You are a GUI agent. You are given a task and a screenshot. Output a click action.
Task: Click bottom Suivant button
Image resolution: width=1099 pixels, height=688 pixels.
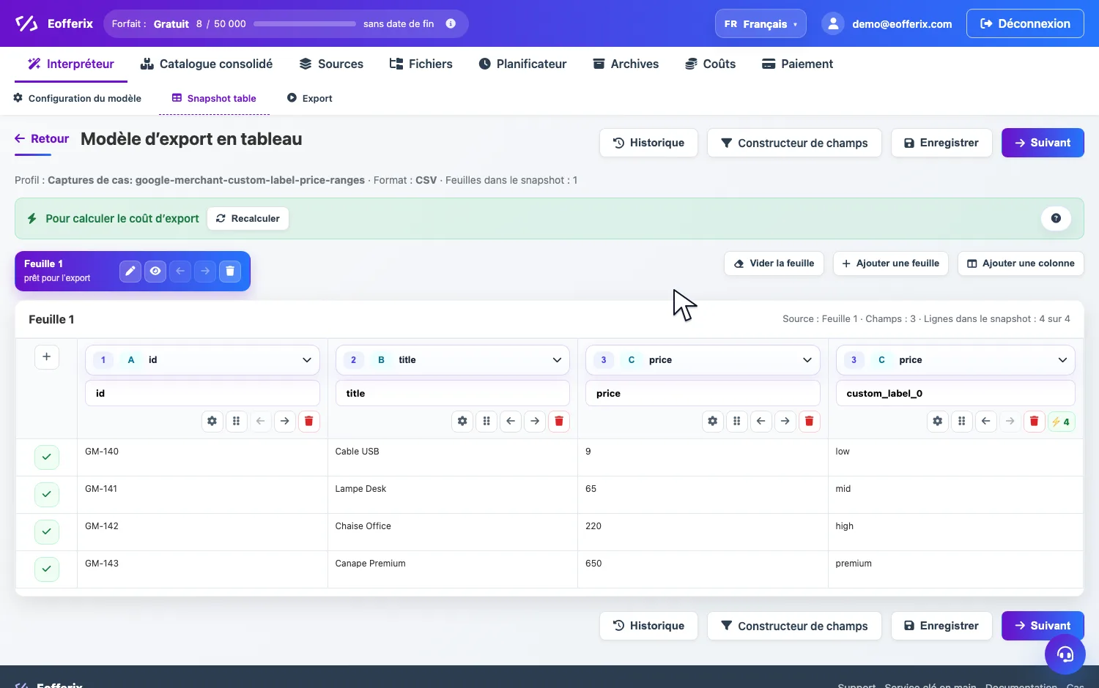1043,626
